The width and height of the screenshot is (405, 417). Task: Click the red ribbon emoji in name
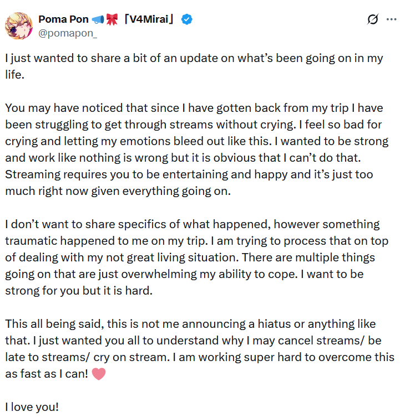tap(112, 19)
